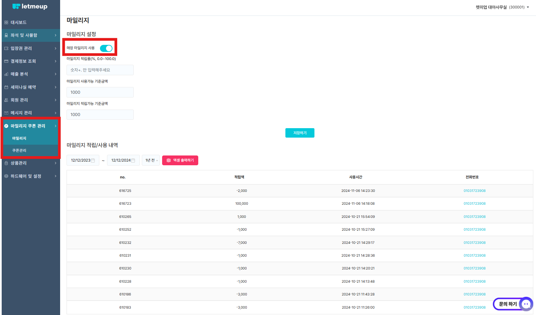Expand 하드웨어 및 설정 menu chevron
This screenshot has width=536, height=315.
pyautogui.click(x=55, y=176)
